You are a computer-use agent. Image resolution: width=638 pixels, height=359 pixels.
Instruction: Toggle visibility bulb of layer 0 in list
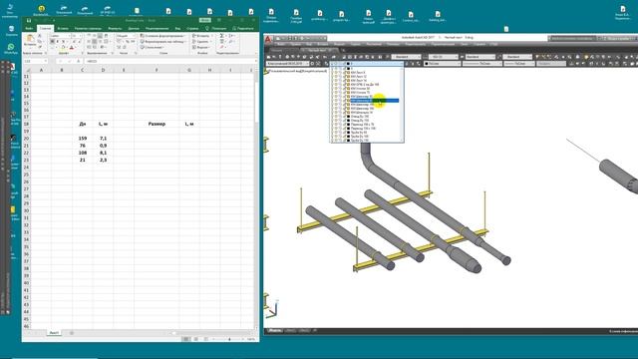coord(332,69)
